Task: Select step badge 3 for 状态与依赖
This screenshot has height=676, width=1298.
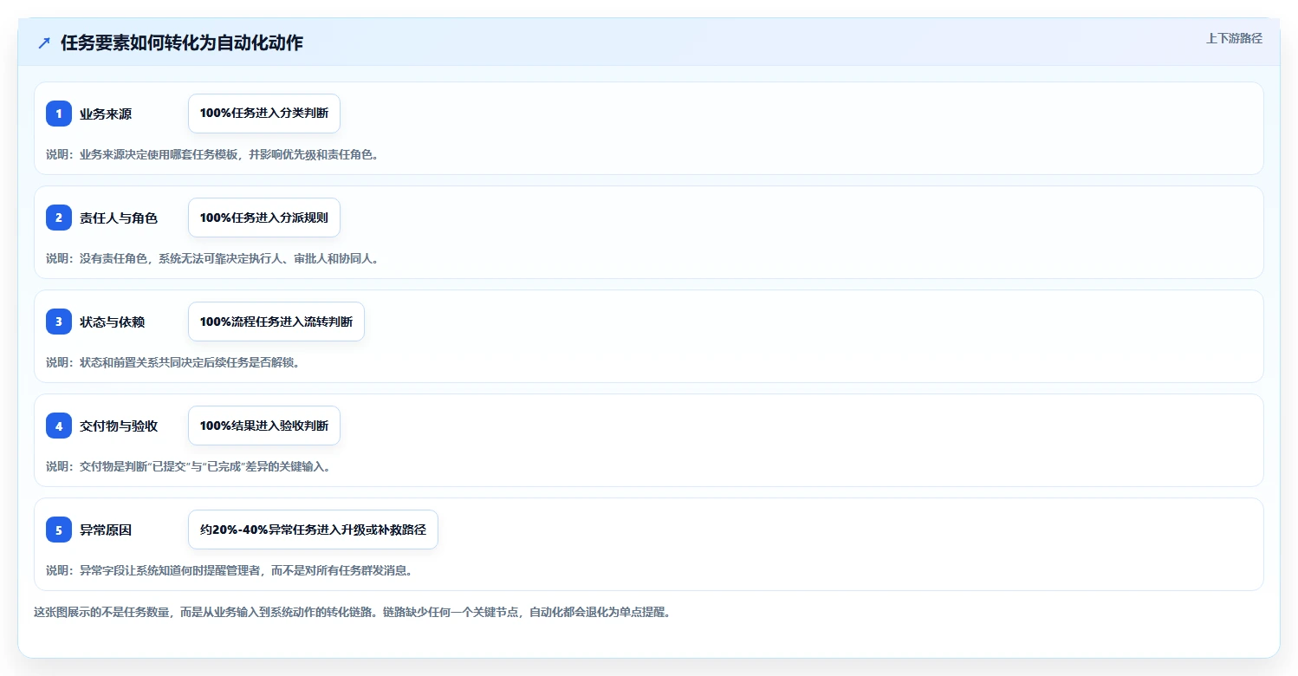Action: (x=59, y=322)
